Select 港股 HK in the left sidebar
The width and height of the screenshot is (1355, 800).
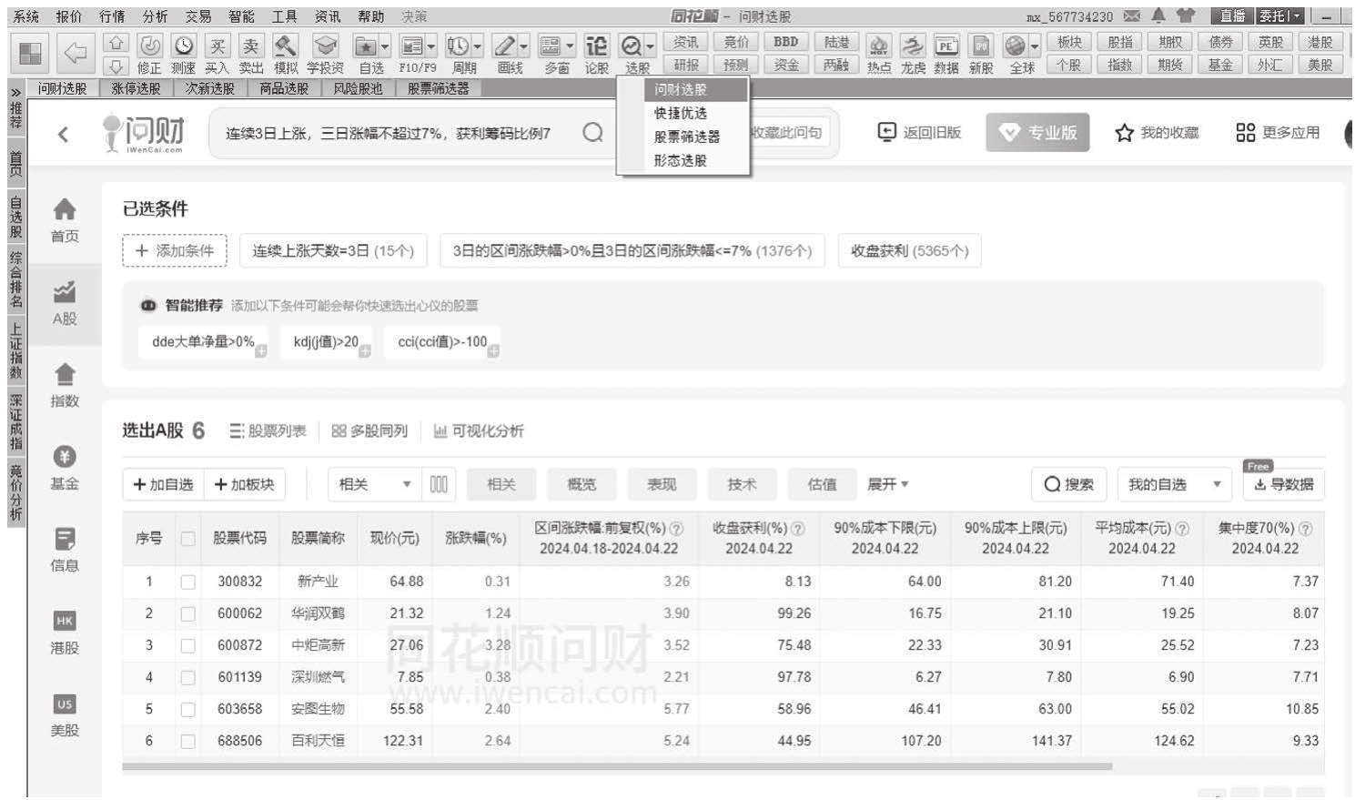(x=65, y=633)
